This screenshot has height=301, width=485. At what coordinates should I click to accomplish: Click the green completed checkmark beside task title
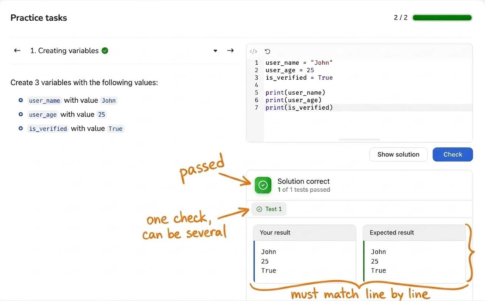tap(105, 51)
